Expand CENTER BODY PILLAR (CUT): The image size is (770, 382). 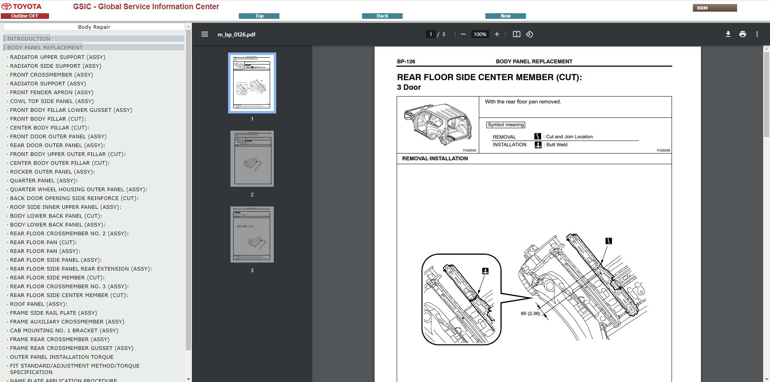click(x=49, y=127)
